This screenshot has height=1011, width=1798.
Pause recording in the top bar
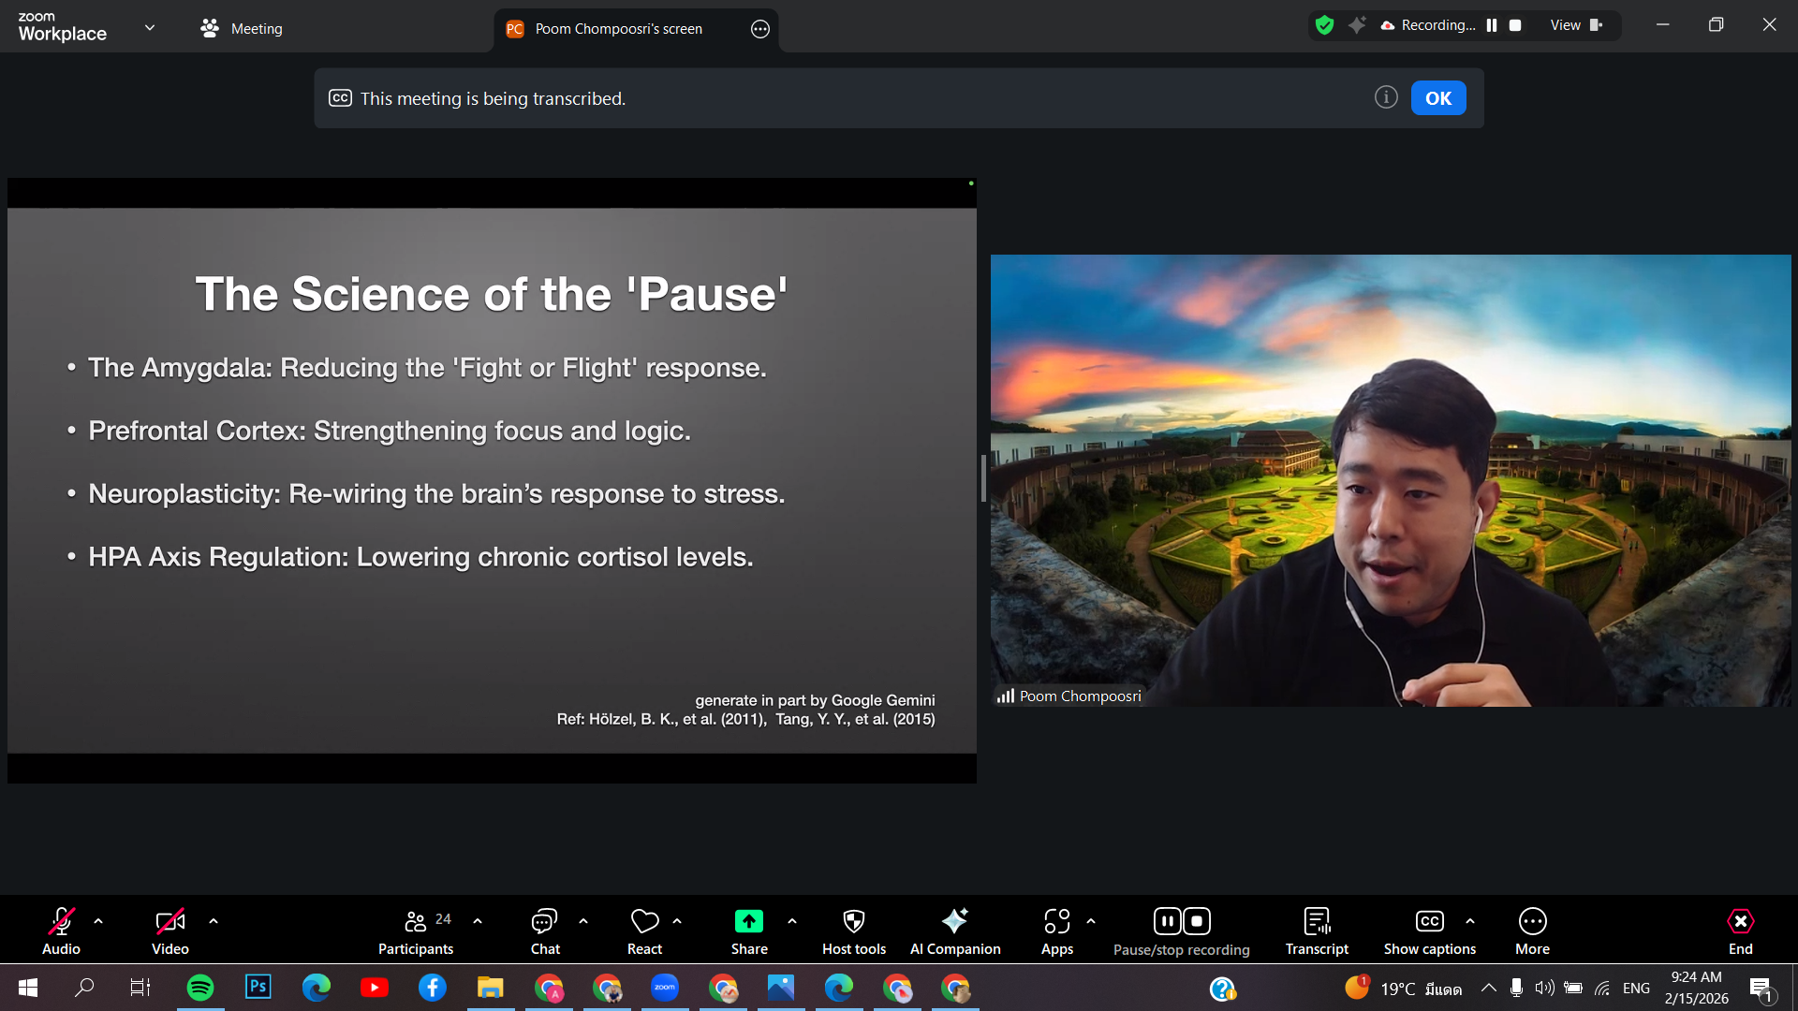tap(1492, 25)
